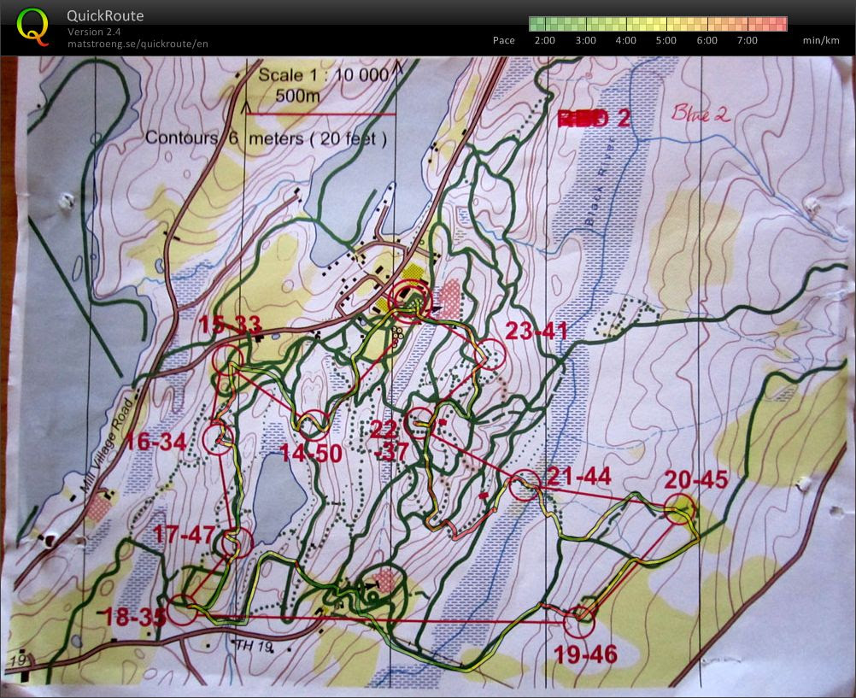Screen dimensions: 856x698
Task: Select the pace color gradient legend
Action: [658, 23]
